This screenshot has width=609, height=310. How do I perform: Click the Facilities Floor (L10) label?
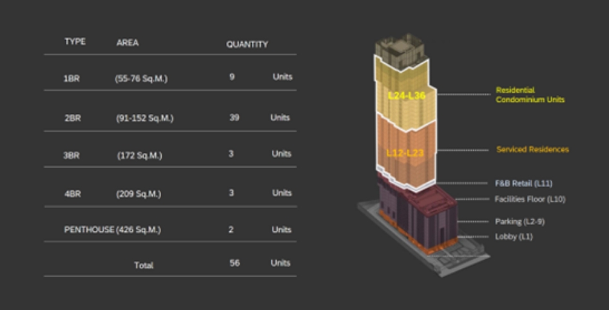click(530, 199)
